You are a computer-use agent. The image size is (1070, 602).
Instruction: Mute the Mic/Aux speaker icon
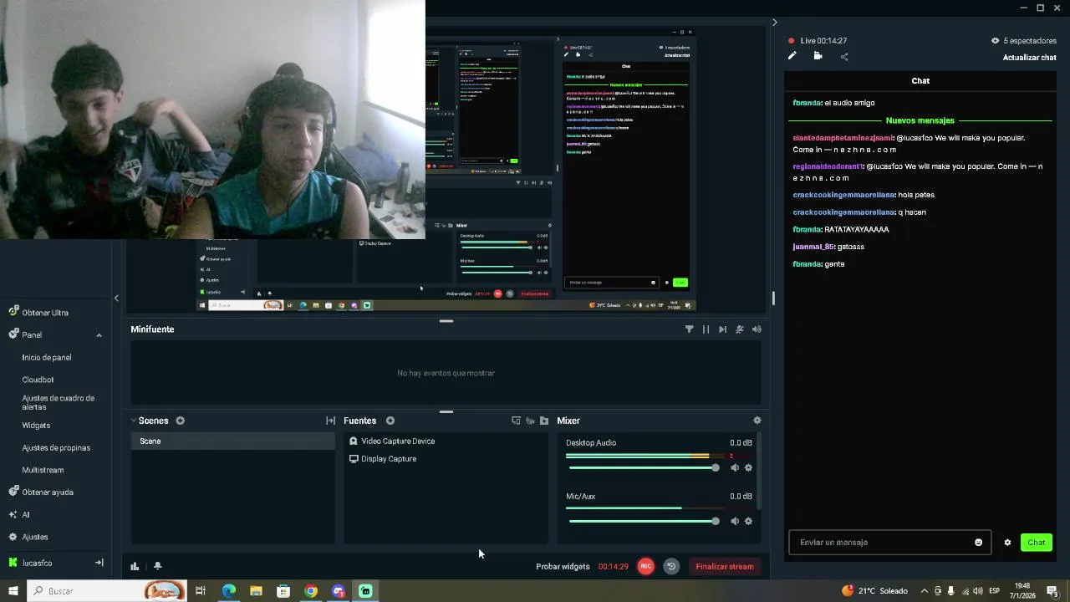click(735, 521)
